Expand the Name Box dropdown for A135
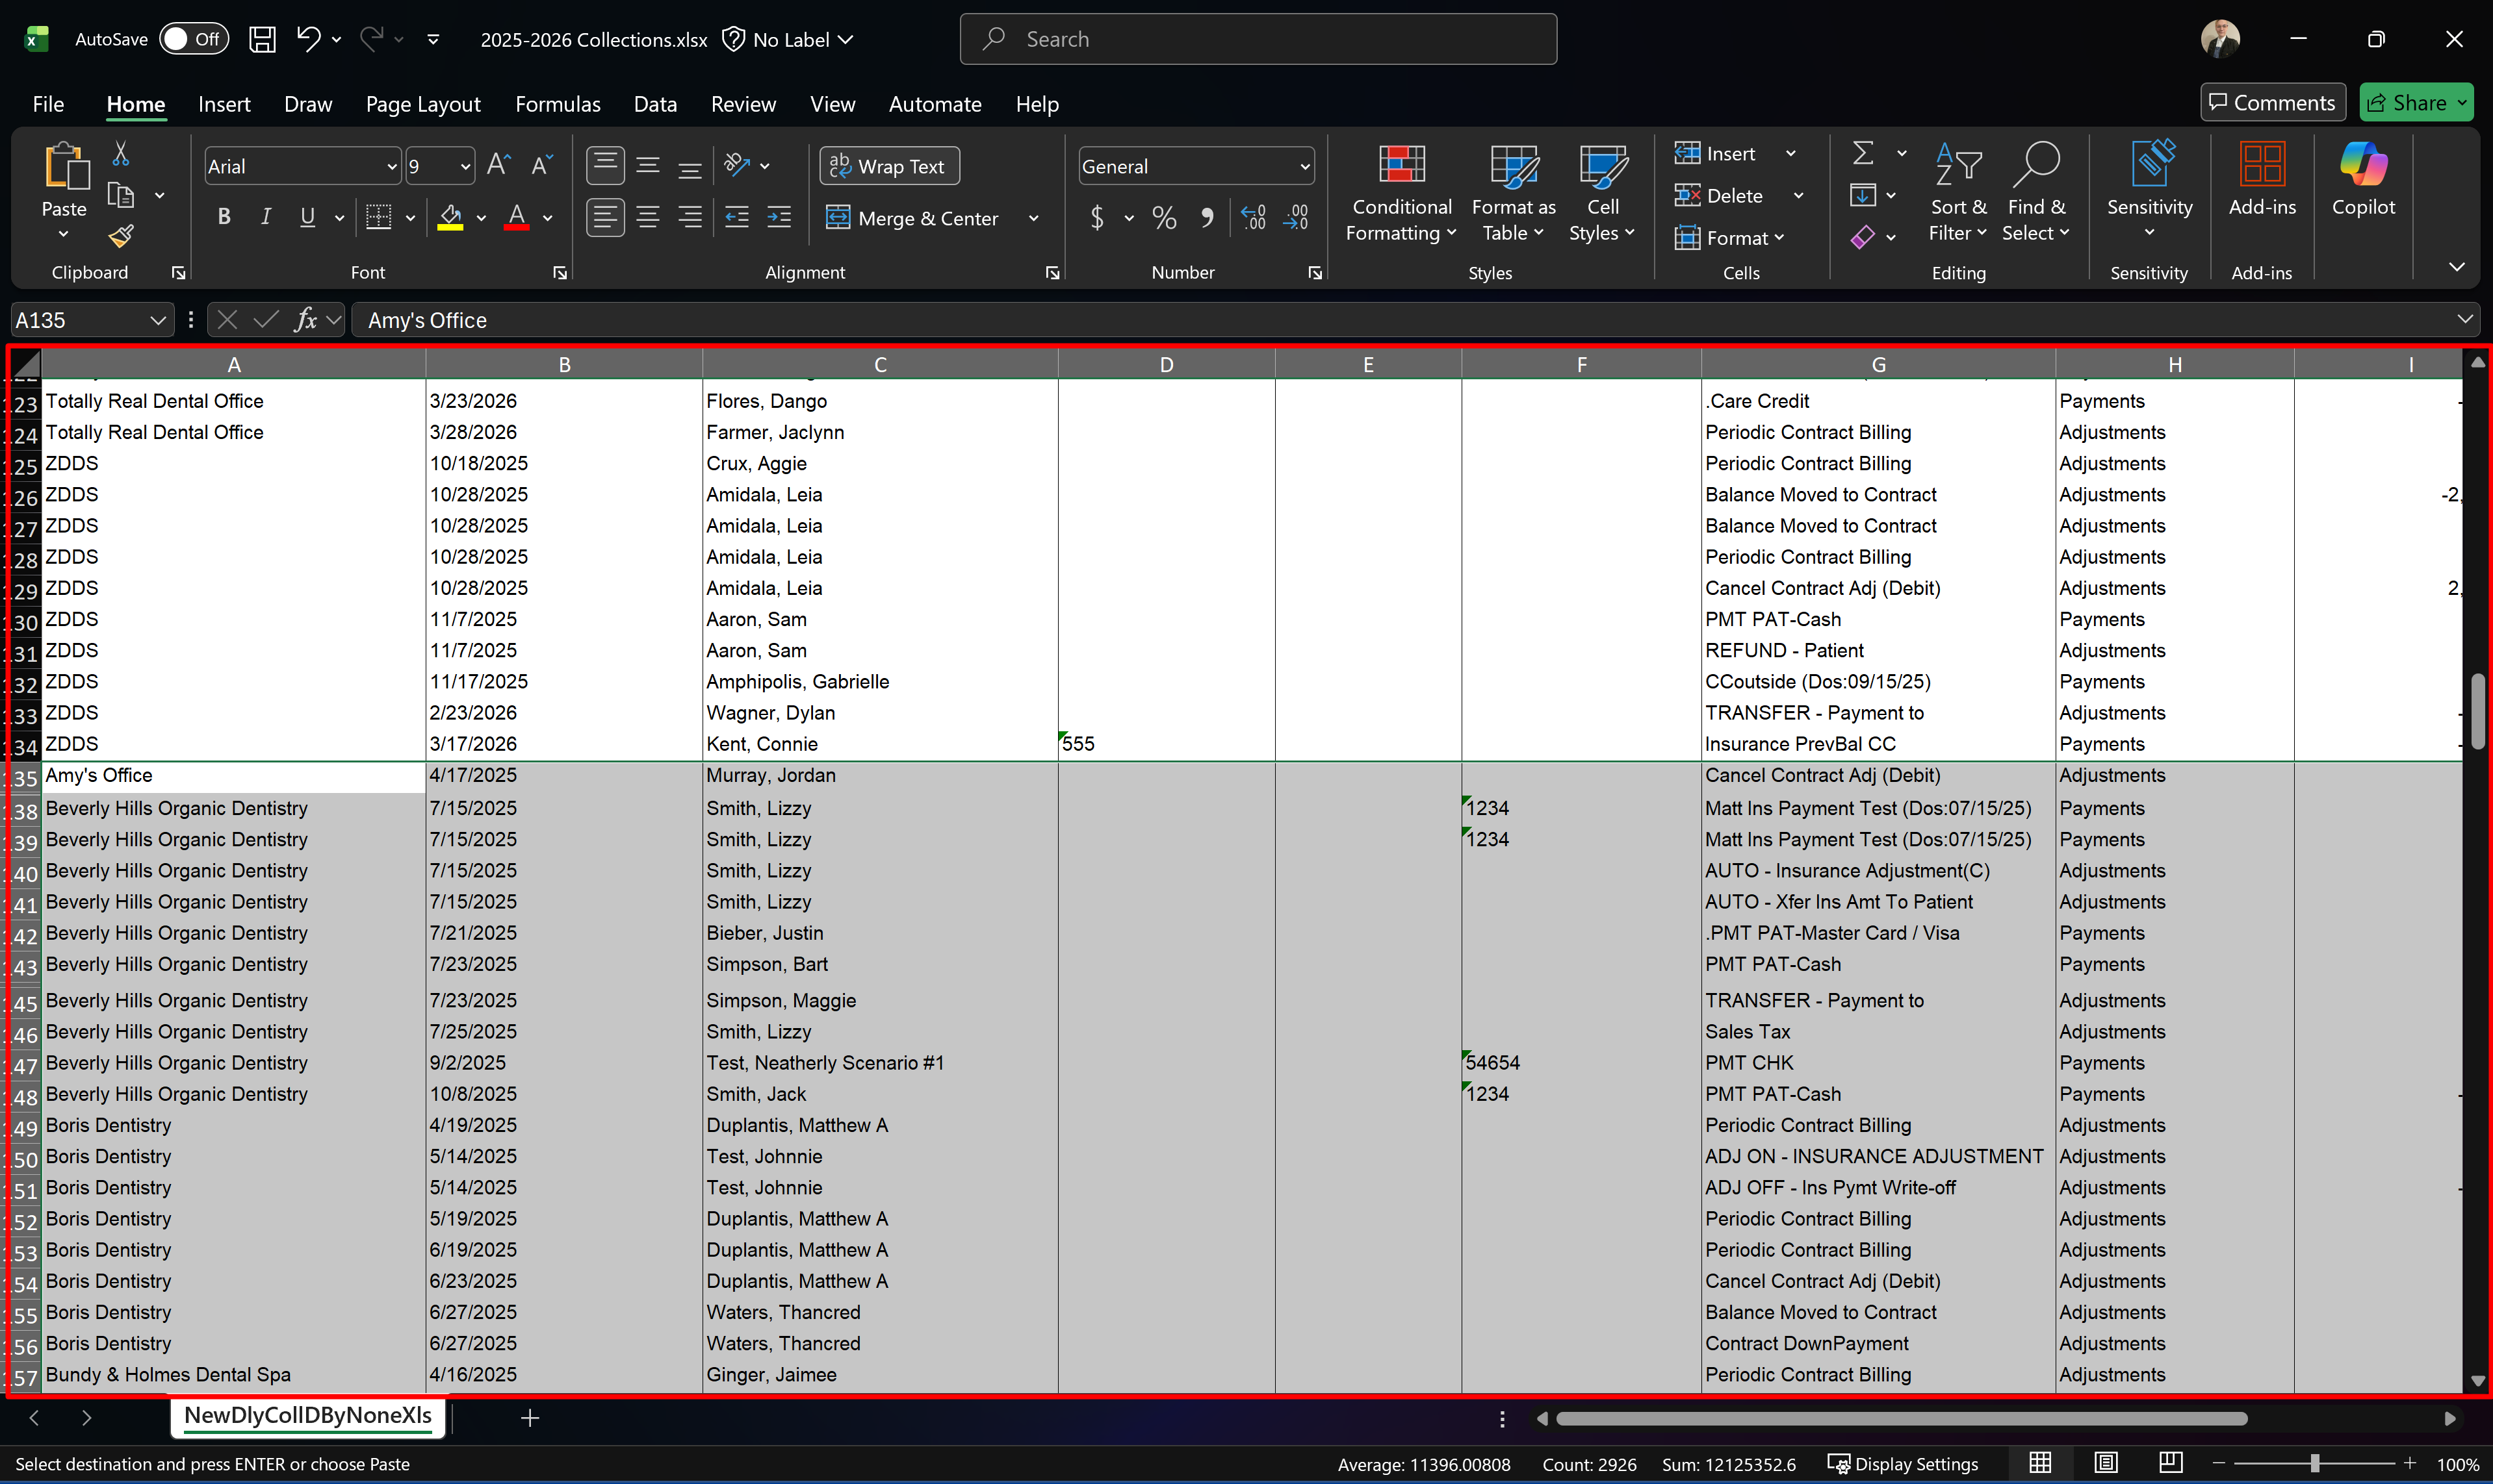The image size is (2493, 1484). [x=157, y=320]
